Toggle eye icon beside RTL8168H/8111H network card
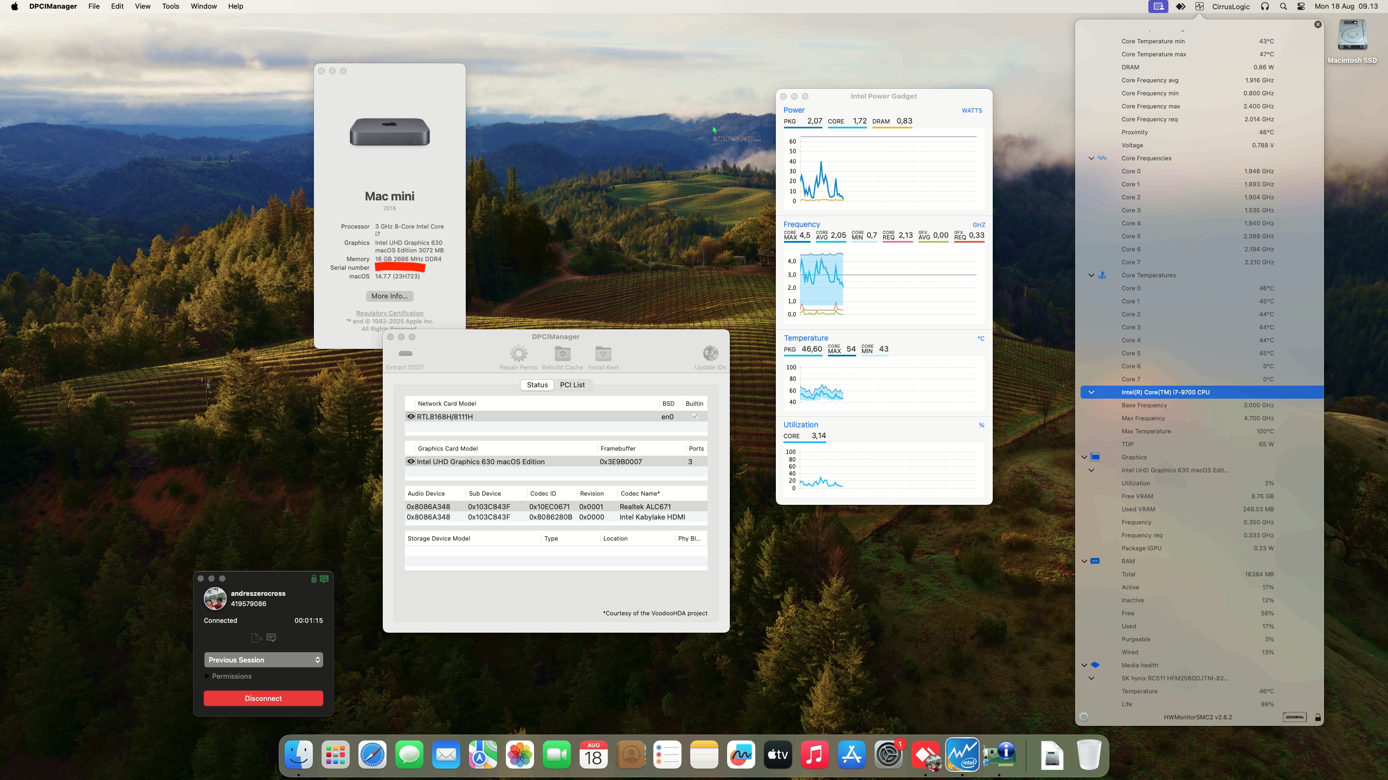This screenshot has height=780, width=1388. [x=411, y=417]
